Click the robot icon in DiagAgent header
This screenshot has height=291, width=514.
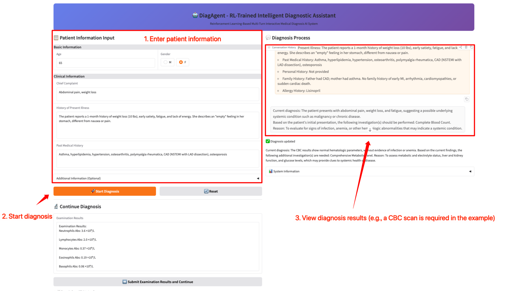[195, 15]
